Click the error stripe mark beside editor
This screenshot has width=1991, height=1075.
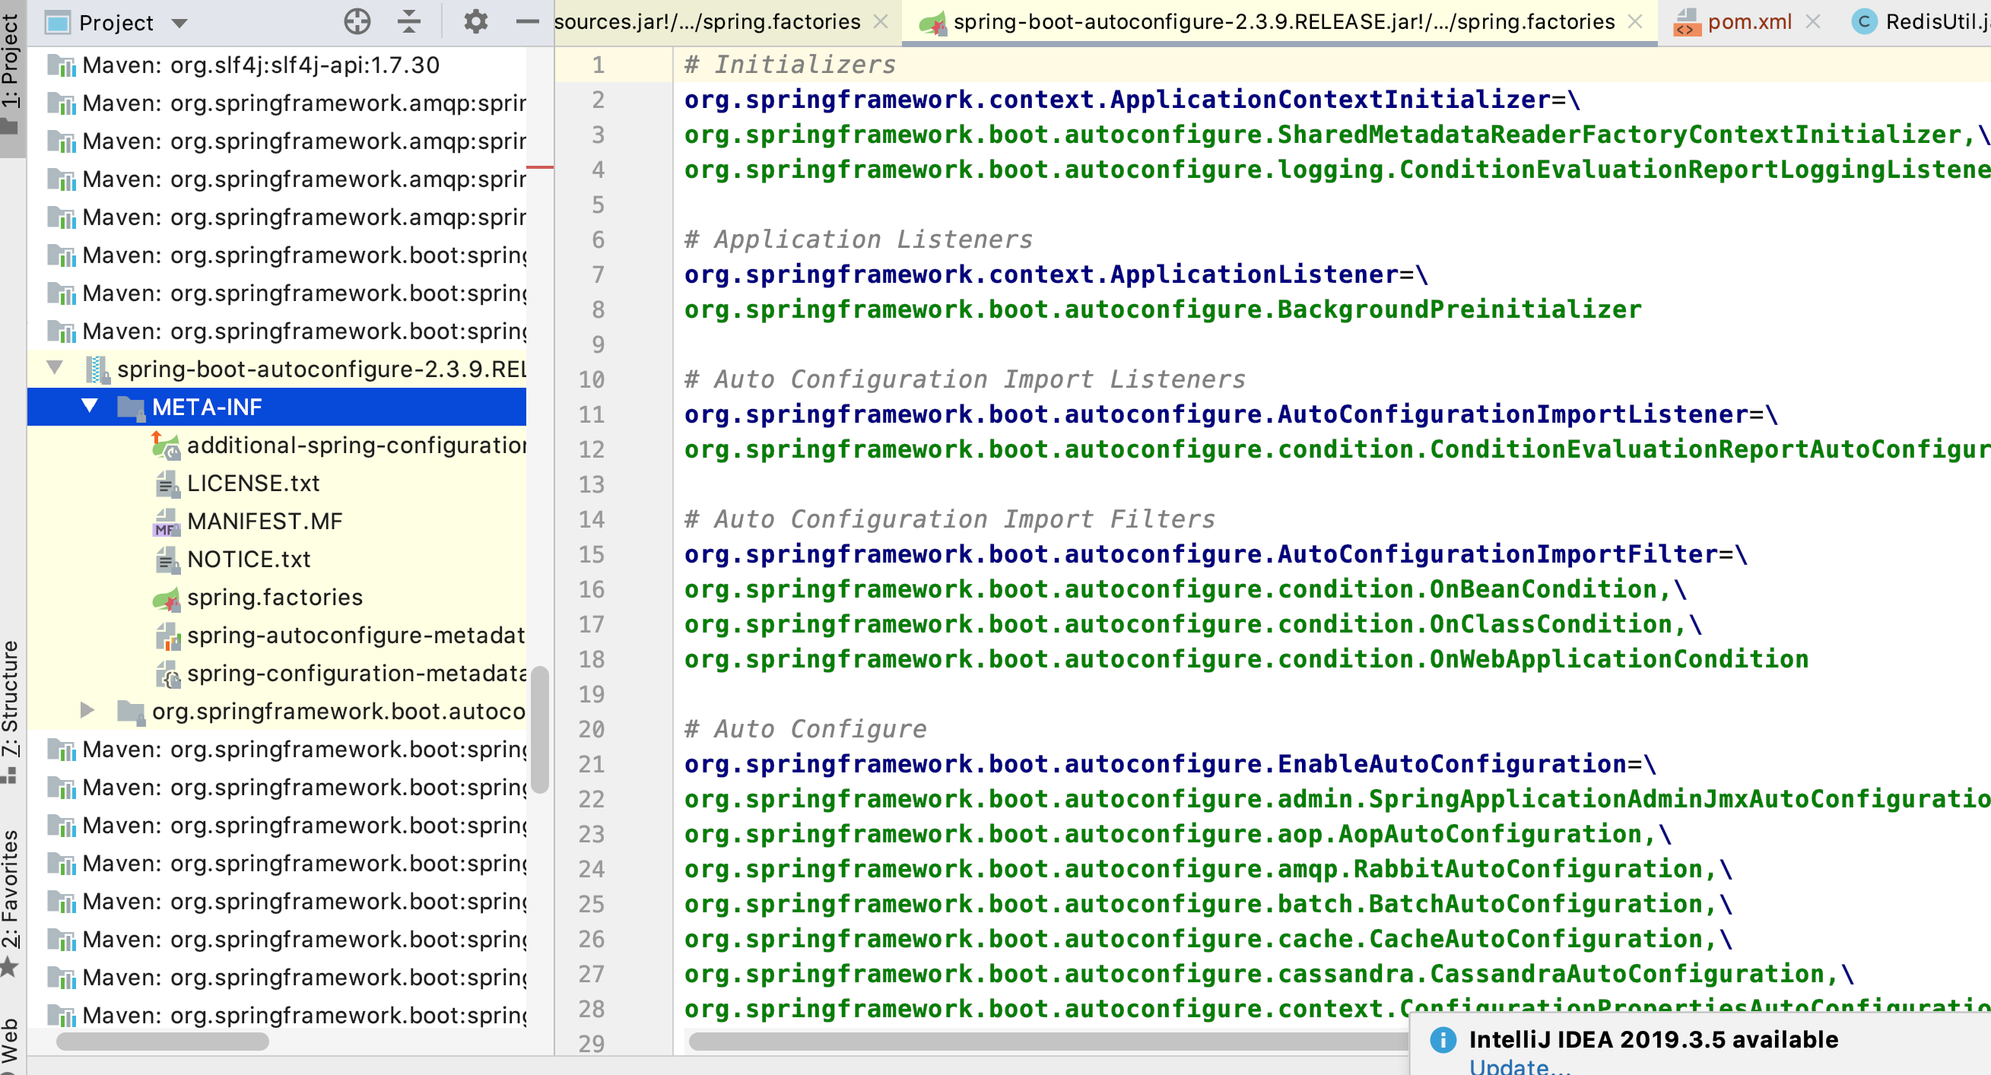[539, 166]
